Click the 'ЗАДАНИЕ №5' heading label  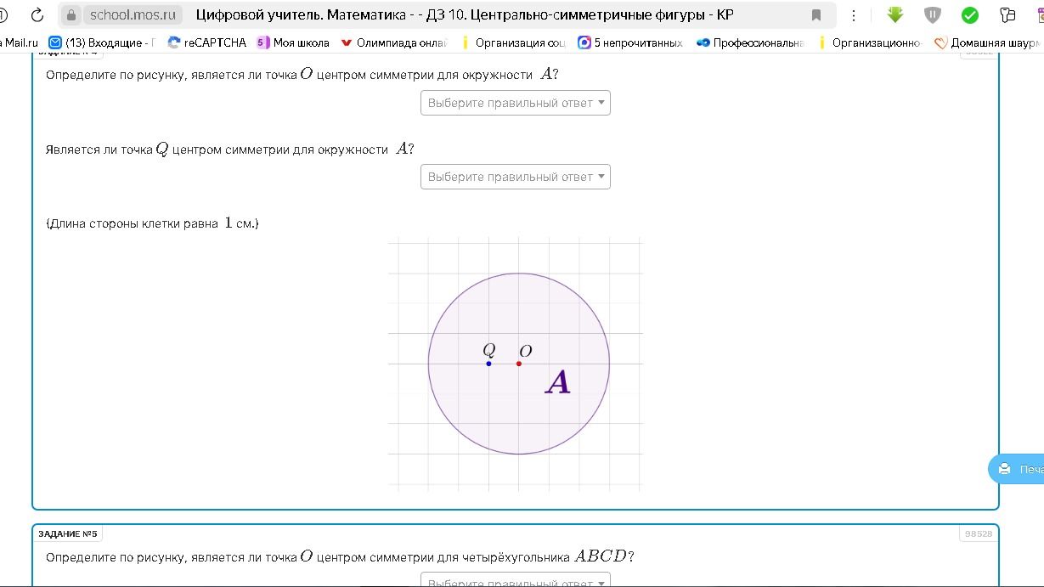pyautogui.click(x=68, y=533)
